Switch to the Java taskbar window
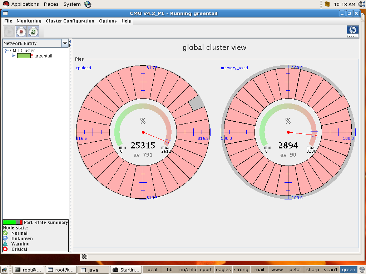The width and height of the screenshot is (366, 274). click(x=93, y=270)
